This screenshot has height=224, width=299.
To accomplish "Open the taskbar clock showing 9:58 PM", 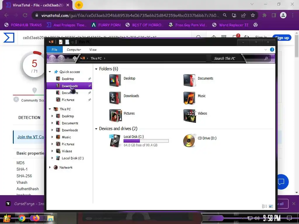I will (x=272, y=218).
